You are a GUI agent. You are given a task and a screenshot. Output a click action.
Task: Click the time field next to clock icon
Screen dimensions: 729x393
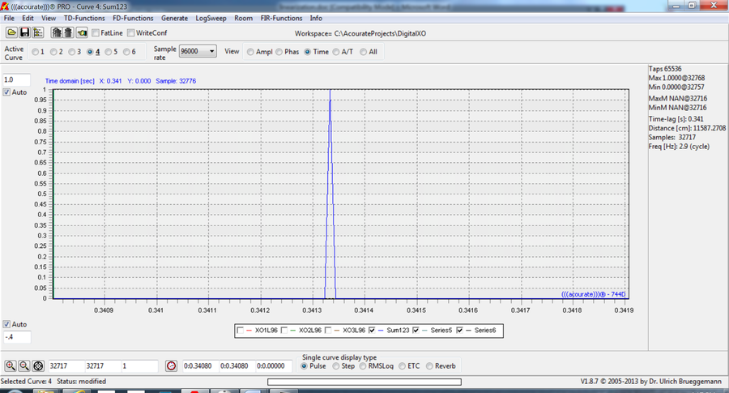[200, 366]
